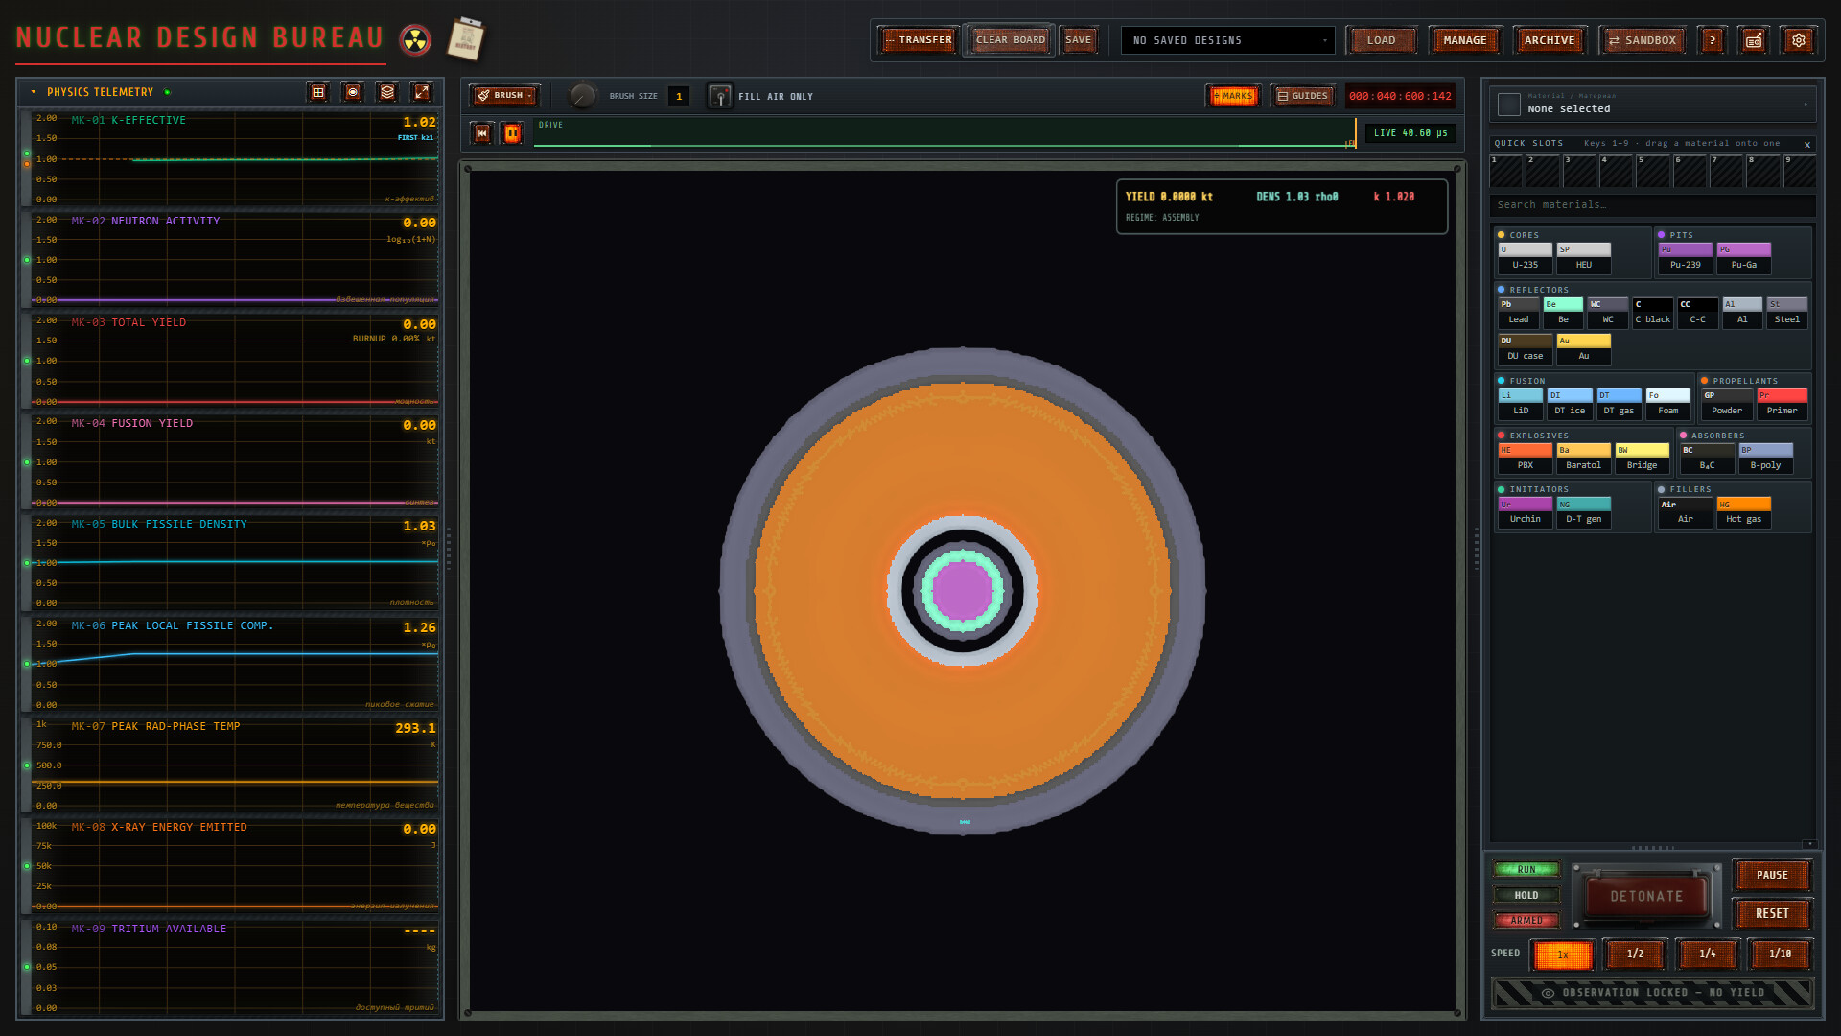
Task: Select the 1x speed option
Action: click(x=1563, y=954)
